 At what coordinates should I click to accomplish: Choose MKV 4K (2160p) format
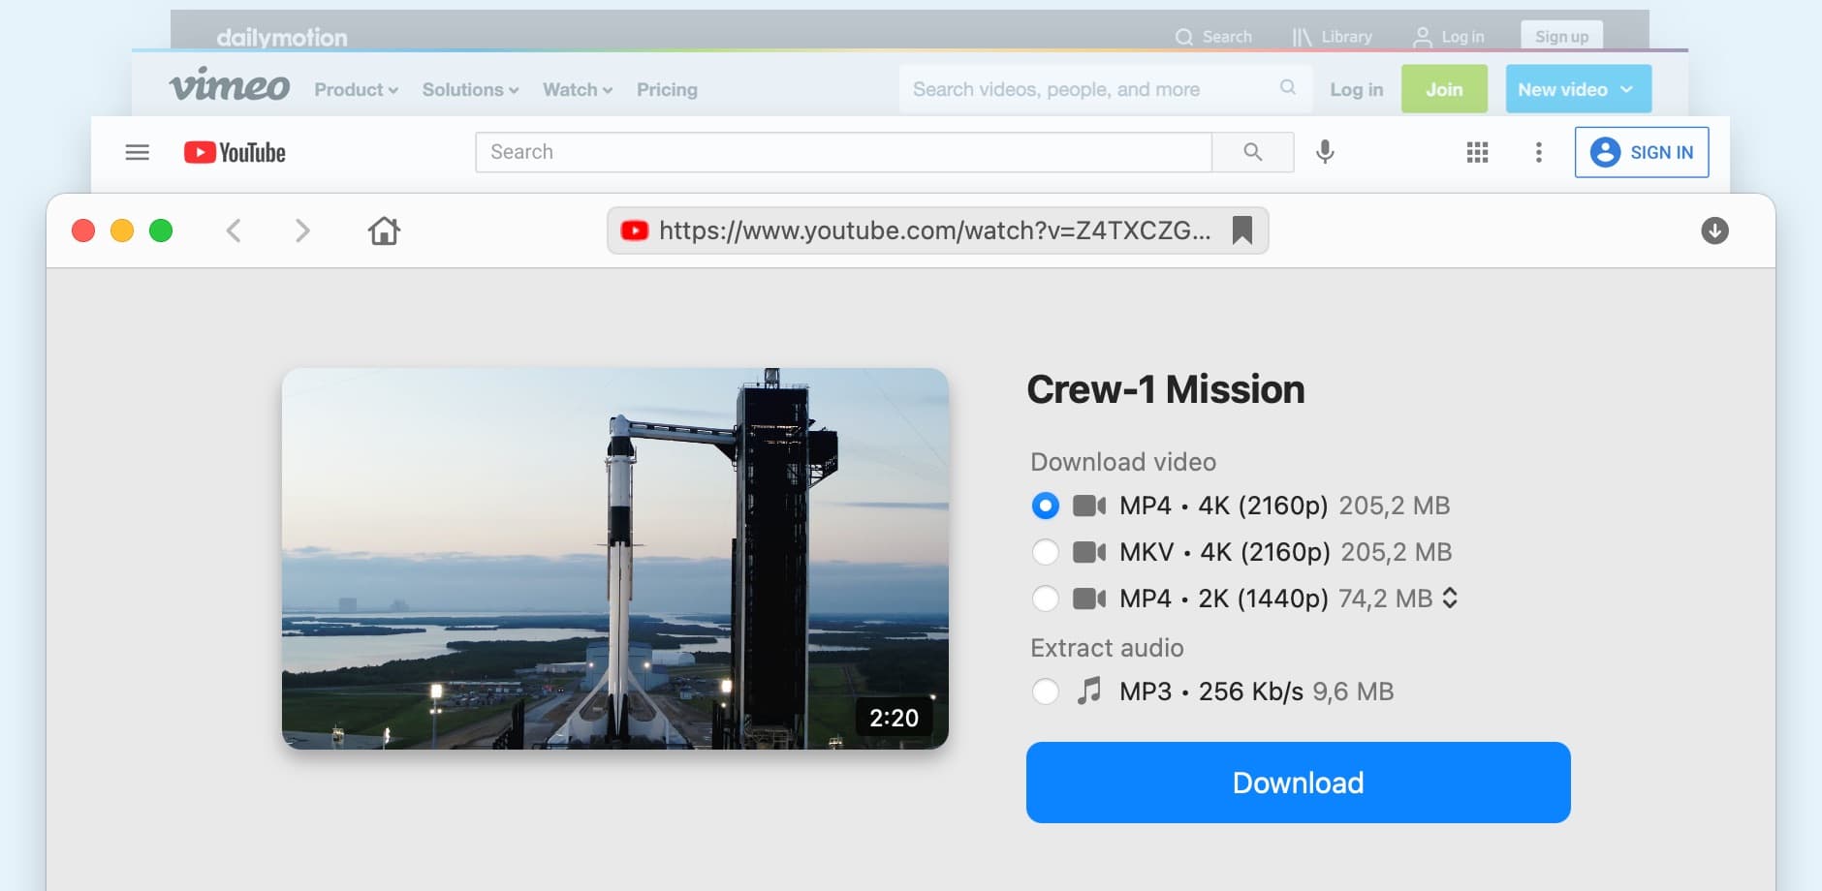pyautogui.click(x=1046, y=552)
